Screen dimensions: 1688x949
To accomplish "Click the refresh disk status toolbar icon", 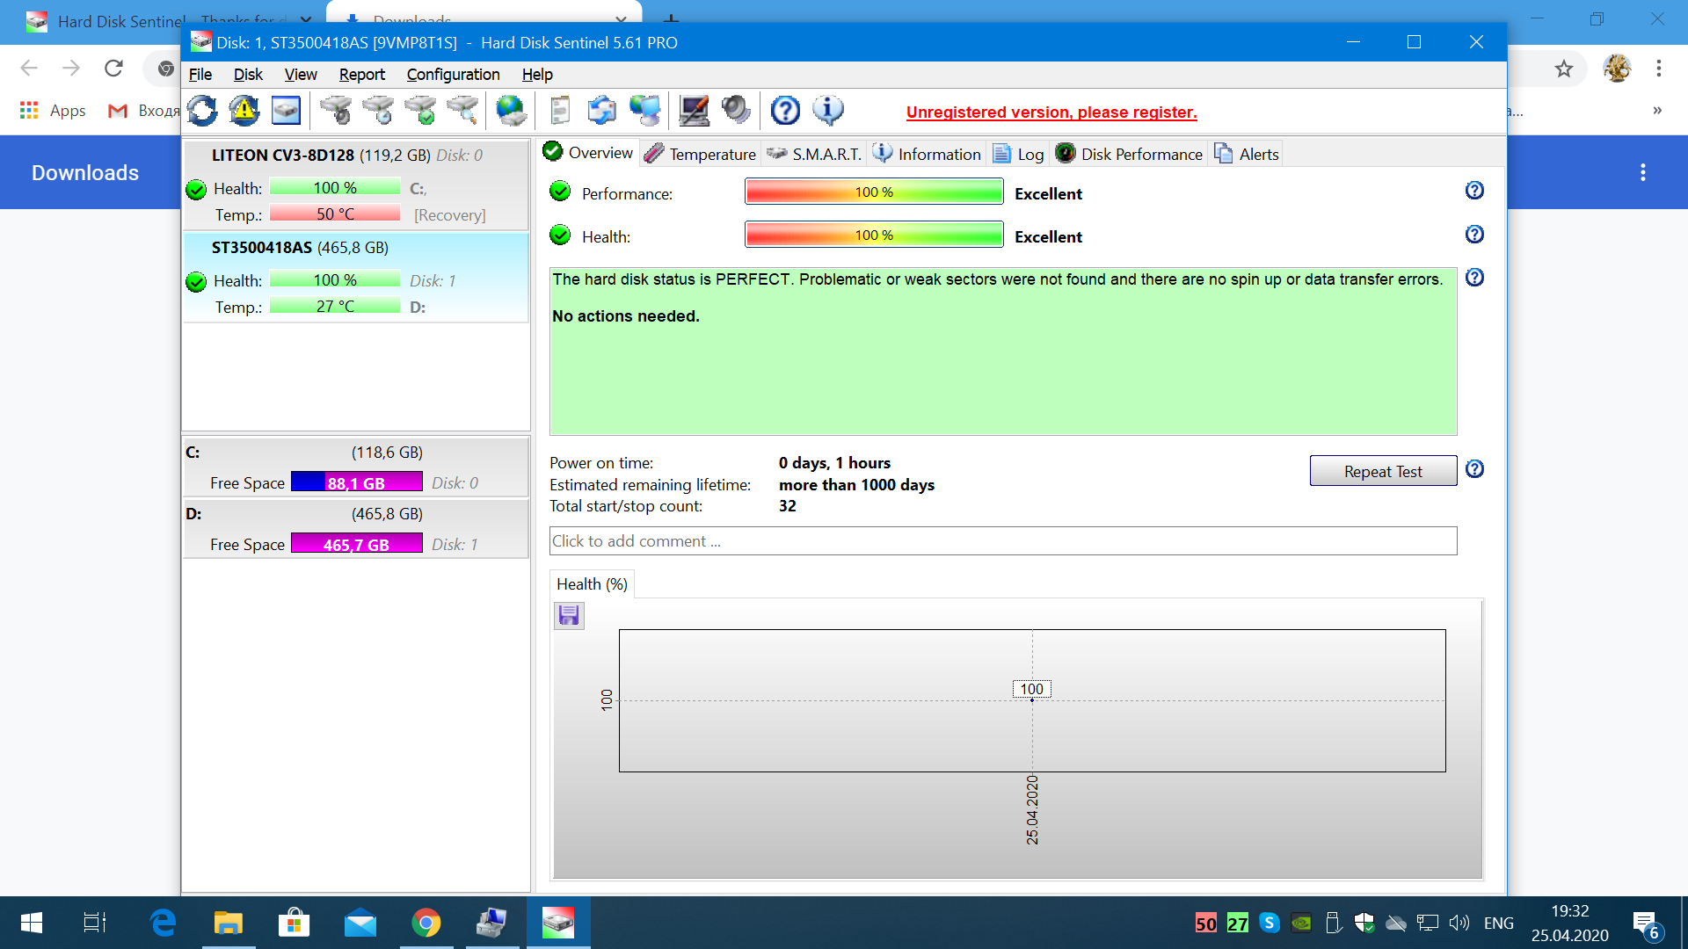I will [202, 111].
